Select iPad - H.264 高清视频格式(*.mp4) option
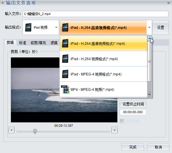This screenshot has width=172, height=153. coord(103,43)
